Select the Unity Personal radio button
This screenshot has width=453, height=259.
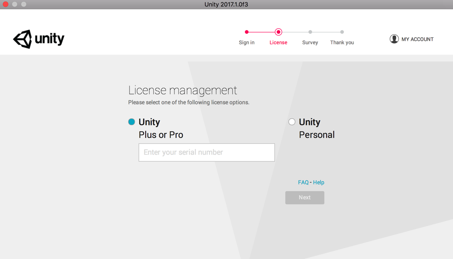tap(292, 122)
